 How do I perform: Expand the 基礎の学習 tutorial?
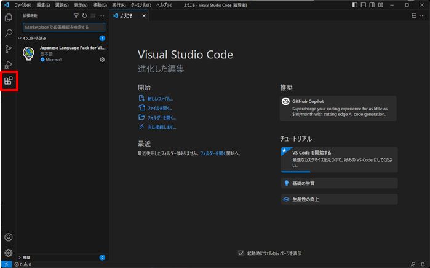coord(339,183)
